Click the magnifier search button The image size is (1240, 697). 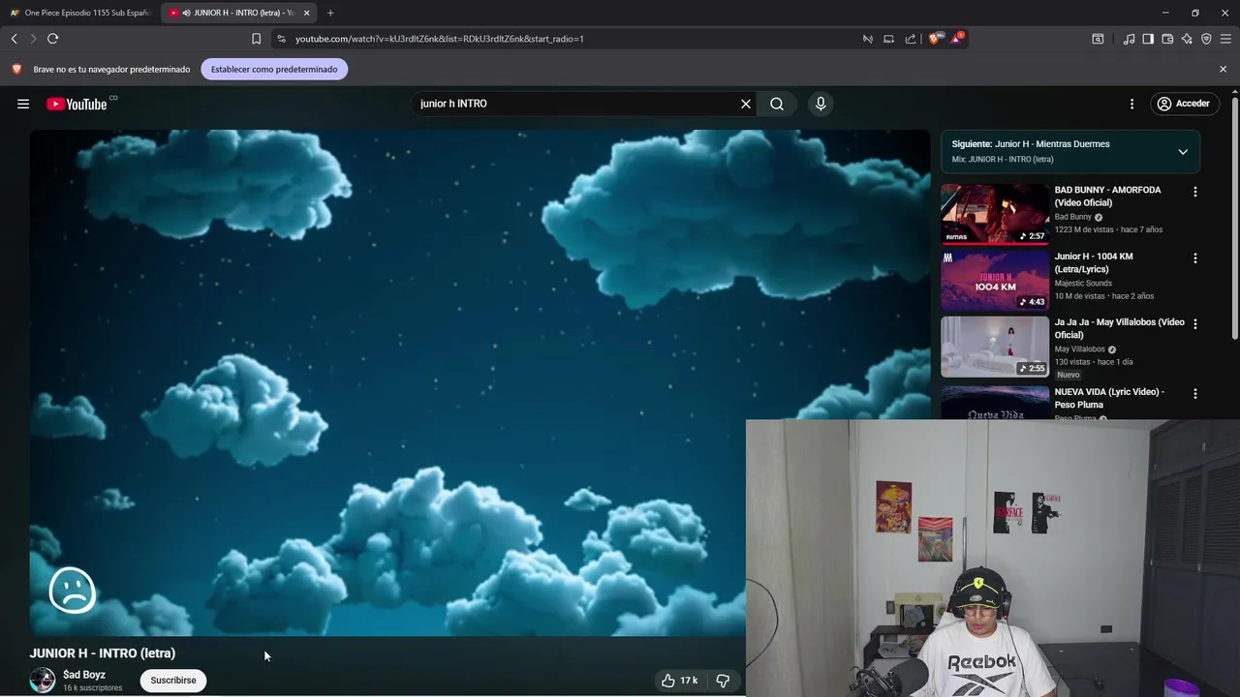(777, 104)
